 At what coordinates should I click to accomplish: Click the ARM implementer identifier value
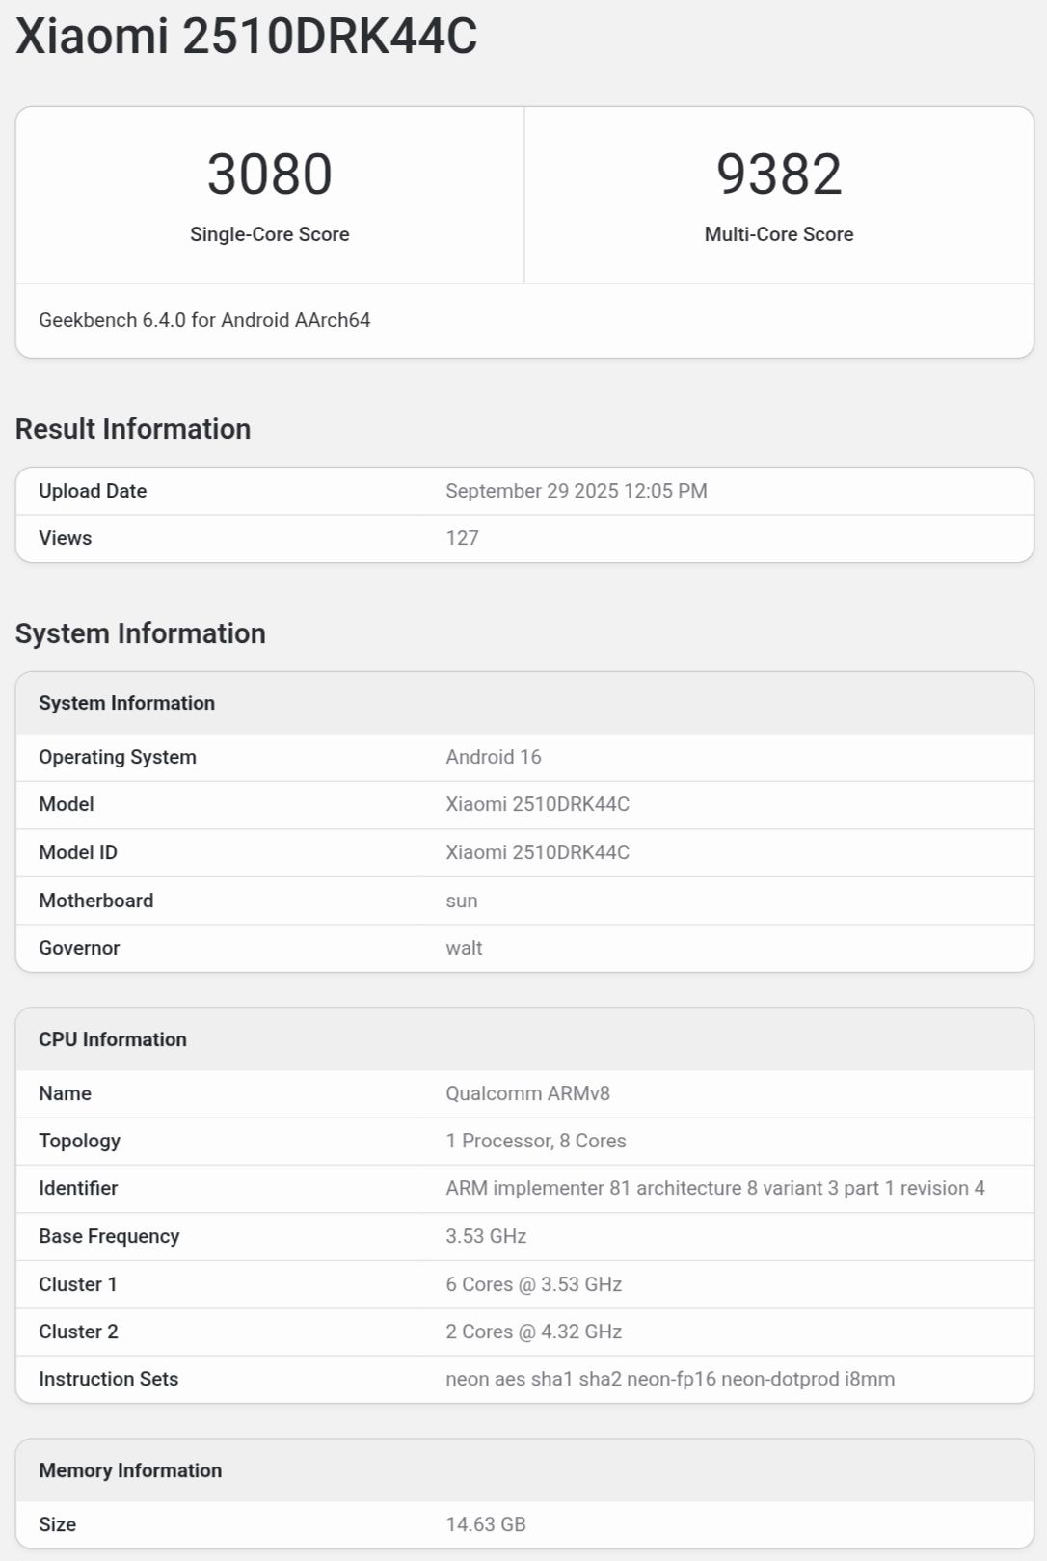(714, 1188)
